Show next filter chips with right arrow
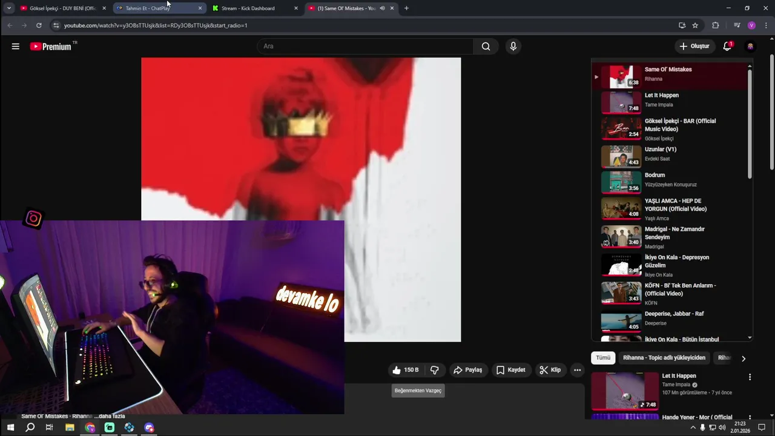 [x=744, y=358]
